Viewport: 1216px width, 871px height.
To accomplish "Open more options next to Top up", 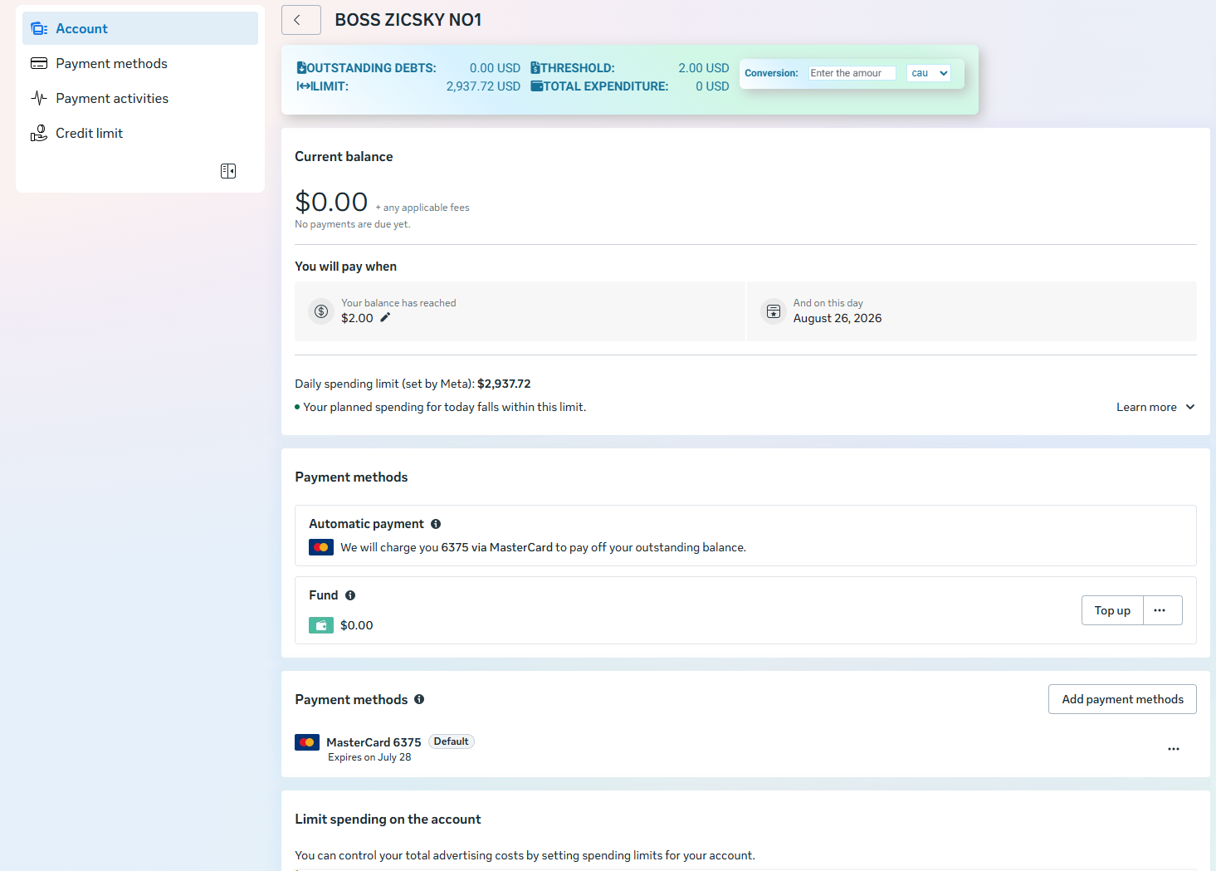I will click(x=1162, y=610).
